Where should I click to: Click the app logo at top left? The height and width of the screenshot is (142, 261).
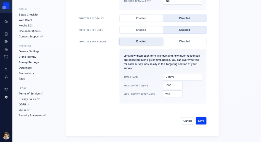(x=6, y=6)
